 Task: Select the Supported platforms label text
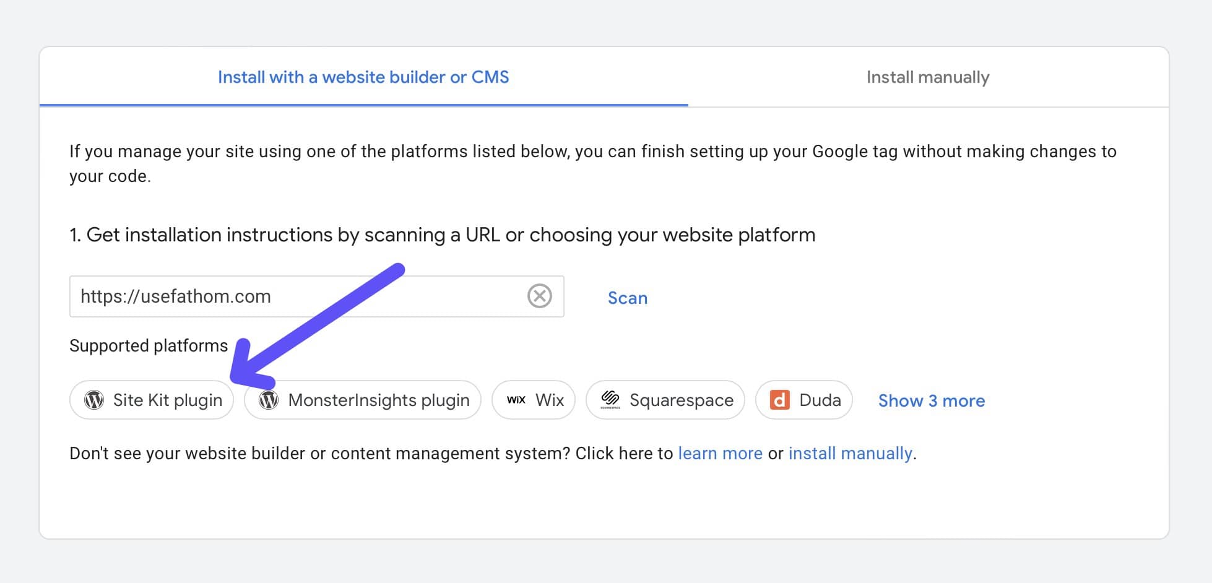149,345
